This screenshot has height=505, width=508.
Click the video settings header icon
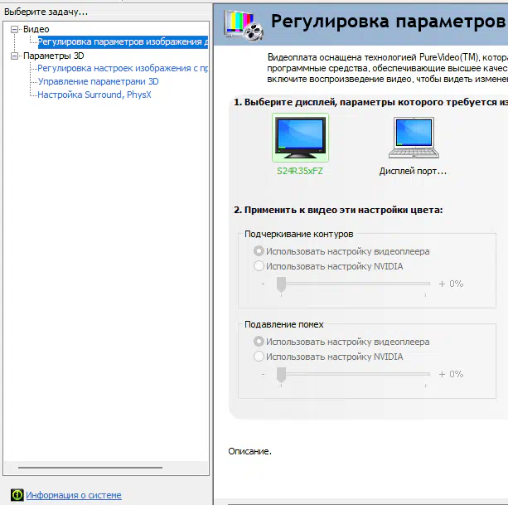pyautogui.click(x=244, y=26)
